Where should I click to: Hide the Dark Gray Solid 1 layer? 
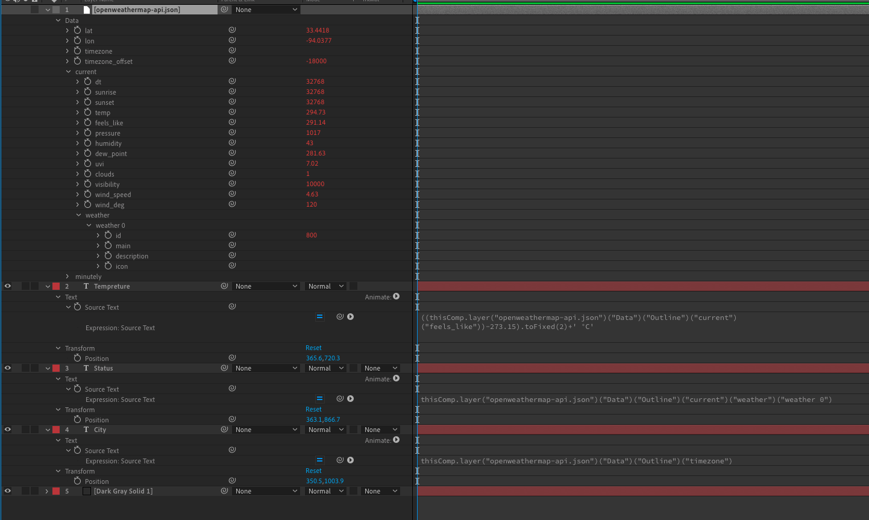7,490
